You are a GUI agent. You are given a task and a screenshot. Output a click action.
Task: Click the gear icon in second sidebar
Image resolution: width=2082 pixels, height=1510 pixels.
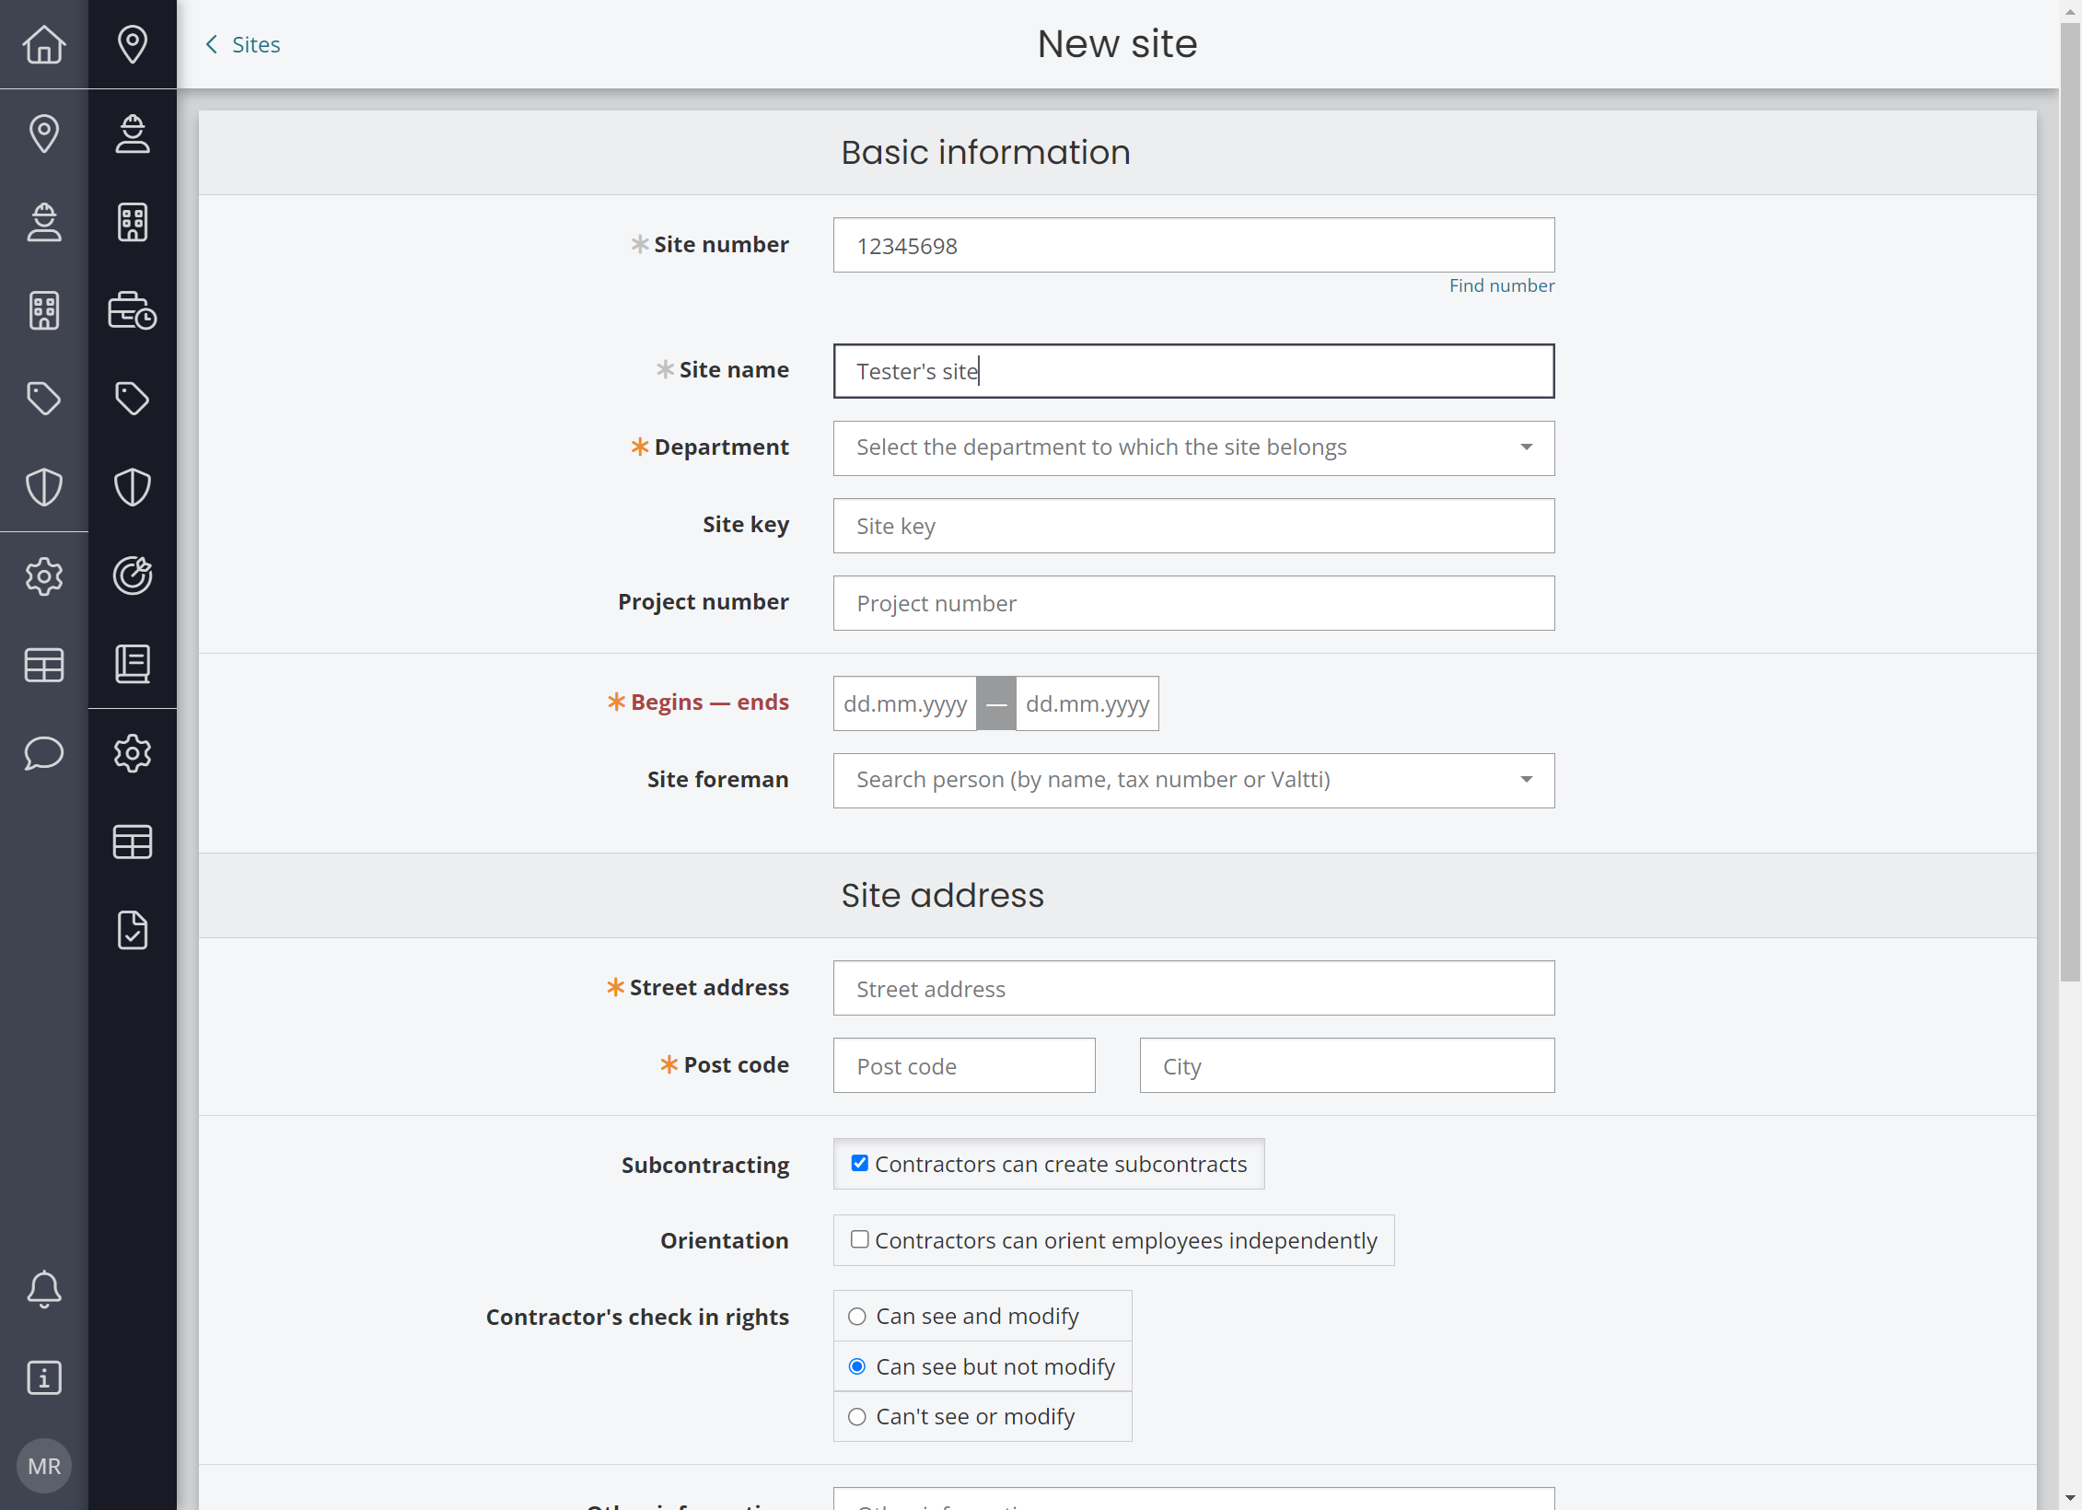[133, 753]
